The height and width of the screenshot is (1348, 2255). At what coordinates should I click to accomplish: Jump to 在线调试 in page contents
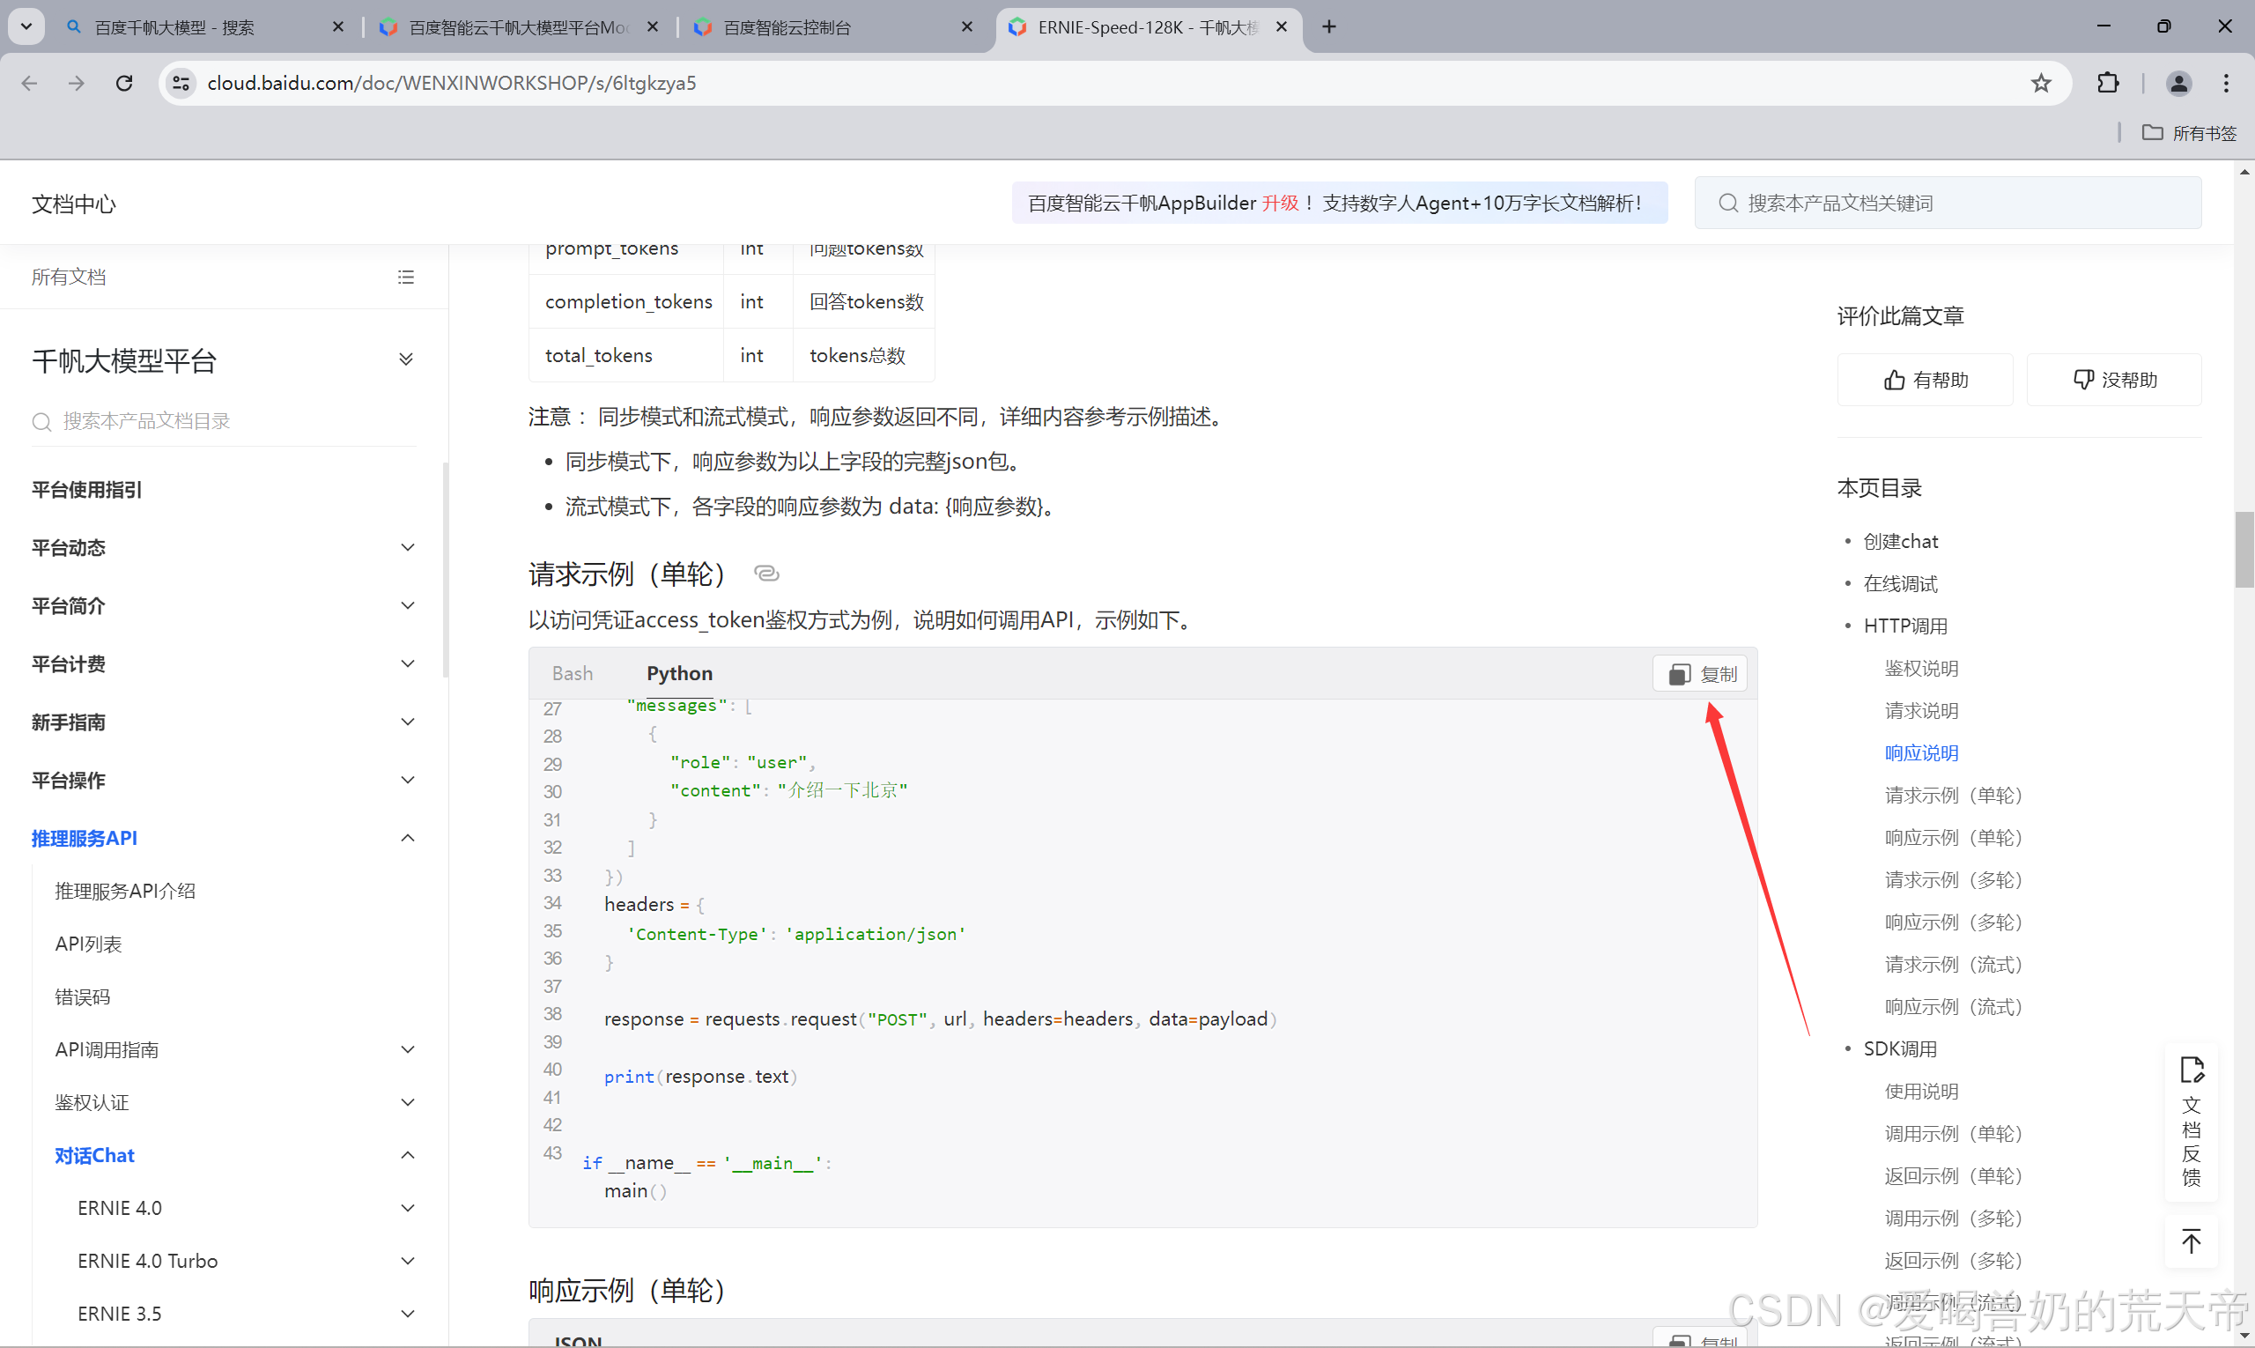click(x=1900, y=583)
